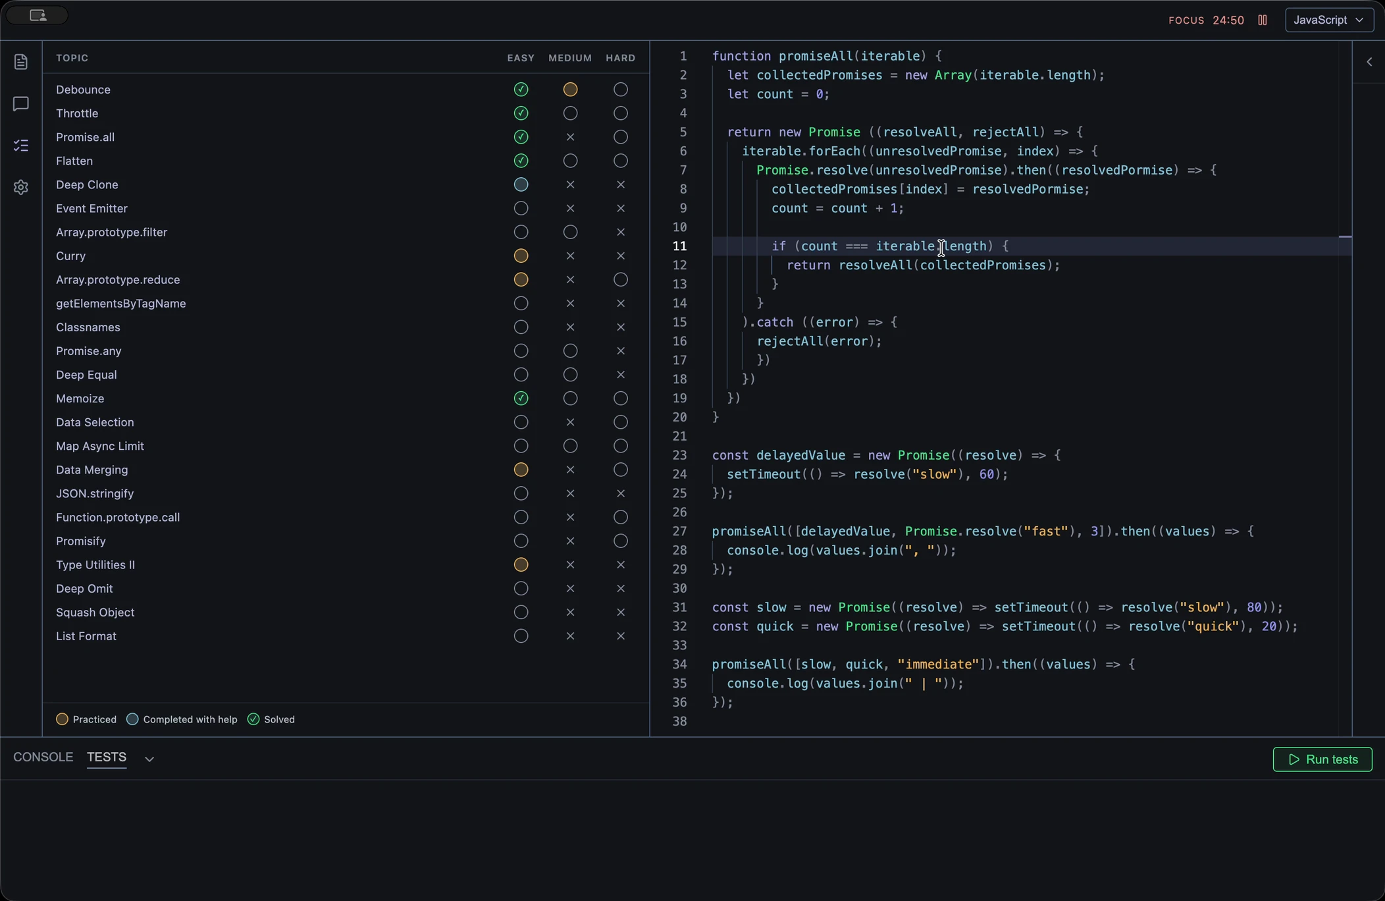Open Array.prototype.reduce easy practiced circle

[x=521, y=279]
